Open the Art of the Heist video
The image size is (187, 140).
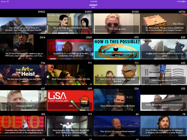point(23,75)
